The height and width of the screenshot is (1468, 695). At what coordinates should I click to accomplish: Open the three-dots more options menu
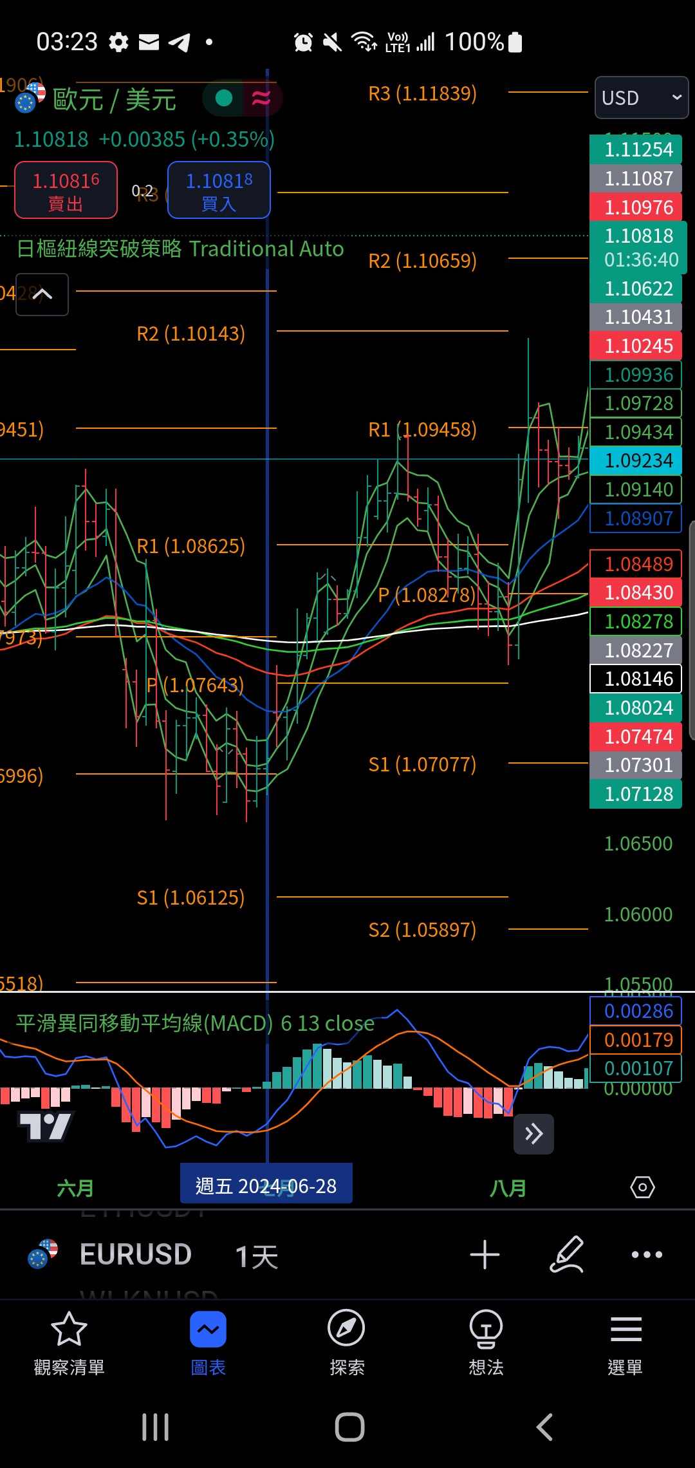click(647, 1254)
